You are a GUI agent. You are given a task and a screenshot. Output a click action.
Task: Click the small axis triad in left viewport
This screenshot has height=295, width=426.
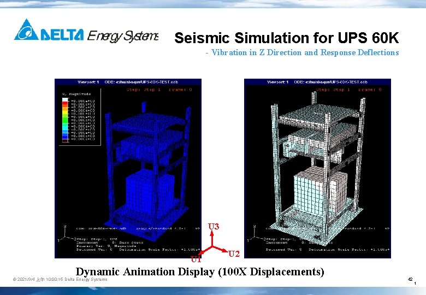(x=66, y=234)
